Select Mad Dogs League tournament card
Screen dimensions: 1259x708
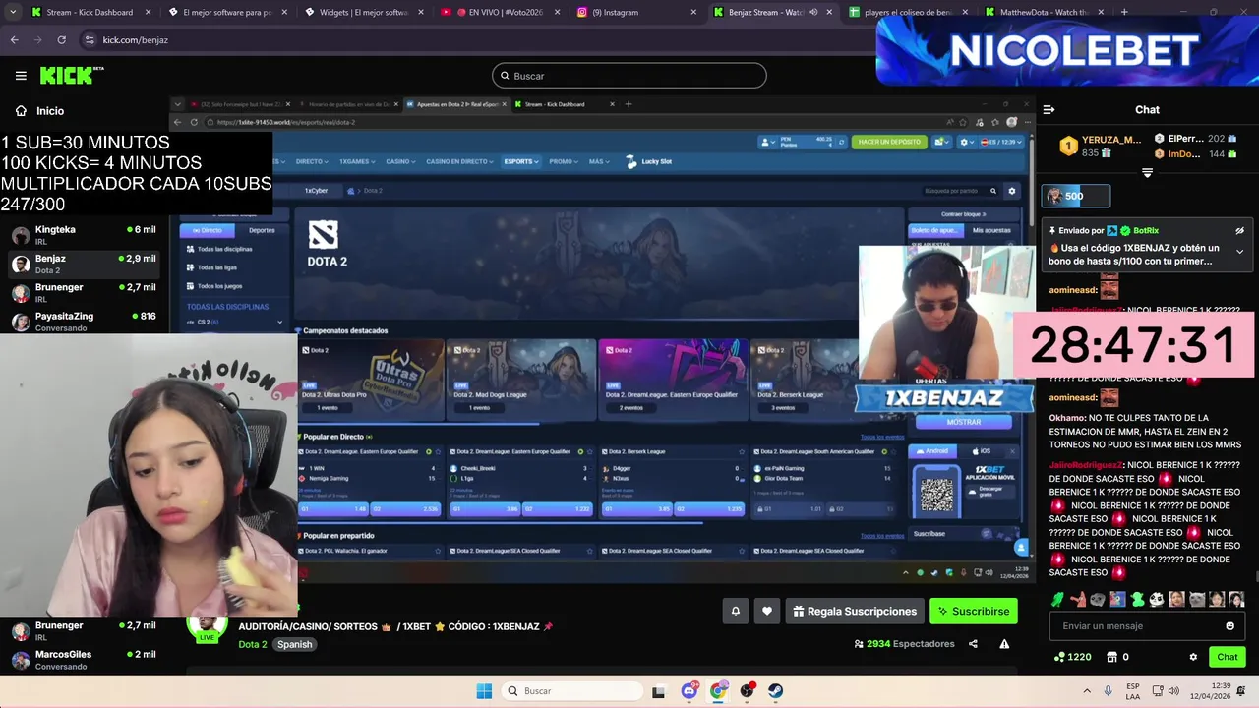(522, 380)
